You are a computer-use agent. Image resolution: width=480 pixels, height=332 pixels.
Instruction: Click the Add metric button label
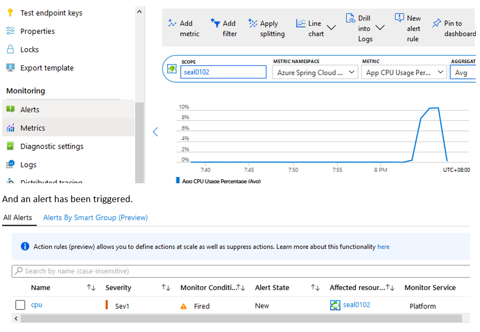click(x=189, y=28)
